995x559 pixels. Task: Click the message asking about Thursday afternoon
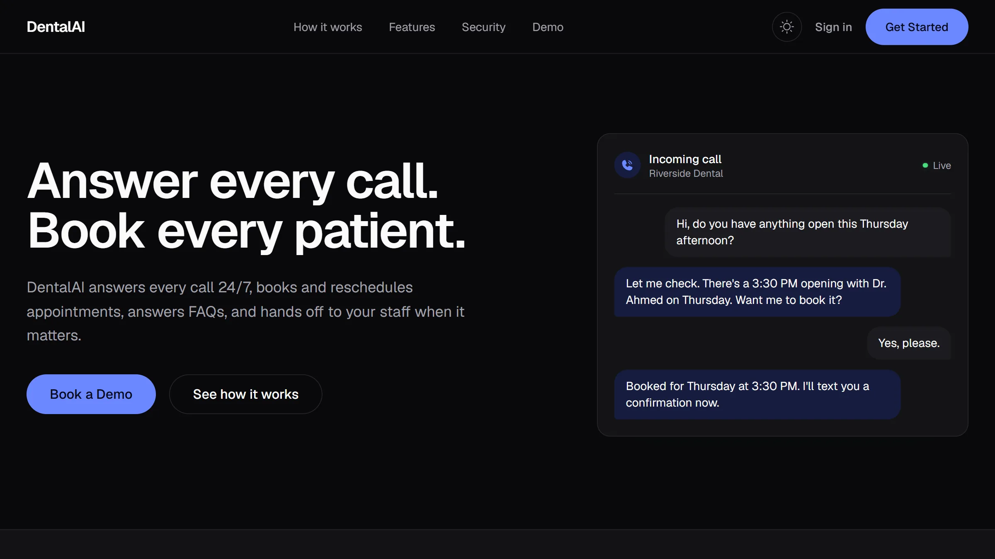(x=808, y=232)
